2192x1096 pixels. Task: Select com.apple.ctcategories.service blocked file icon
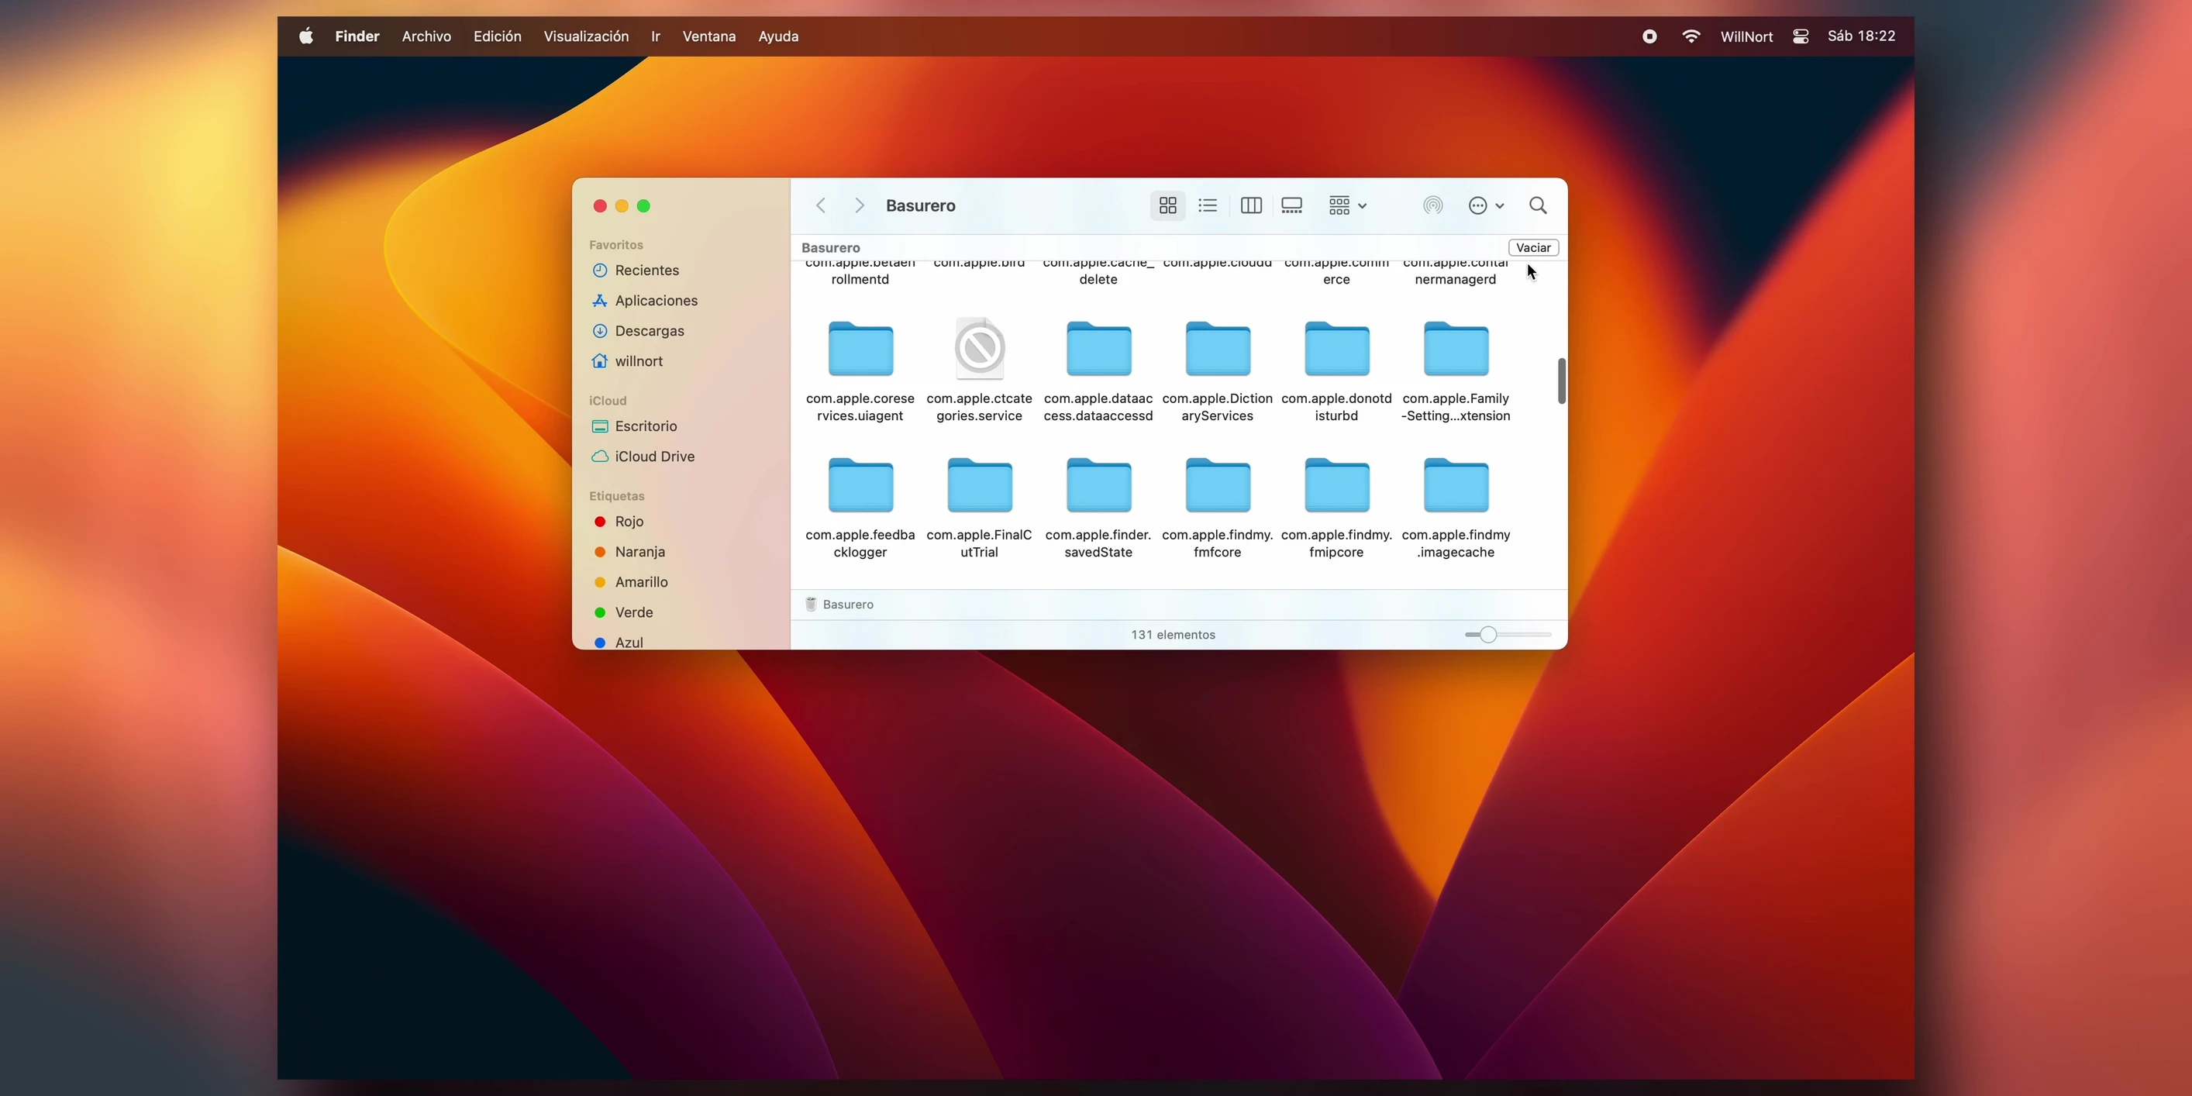point(980,349)
